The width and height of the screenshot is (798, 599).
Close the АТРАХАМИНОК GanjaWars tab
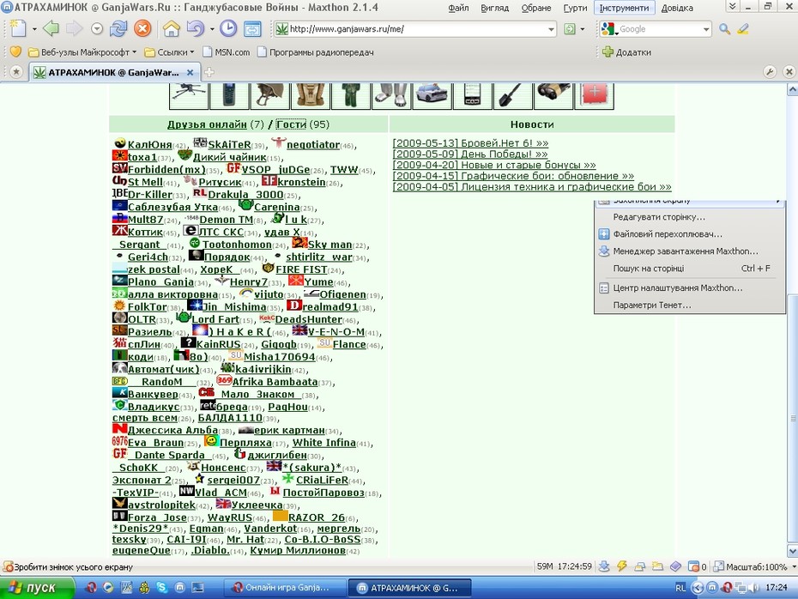coord(190,72)
